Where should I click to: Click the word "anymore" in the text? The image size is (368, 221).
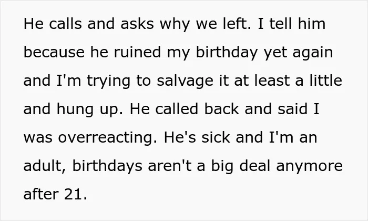[x=309, y=166]
